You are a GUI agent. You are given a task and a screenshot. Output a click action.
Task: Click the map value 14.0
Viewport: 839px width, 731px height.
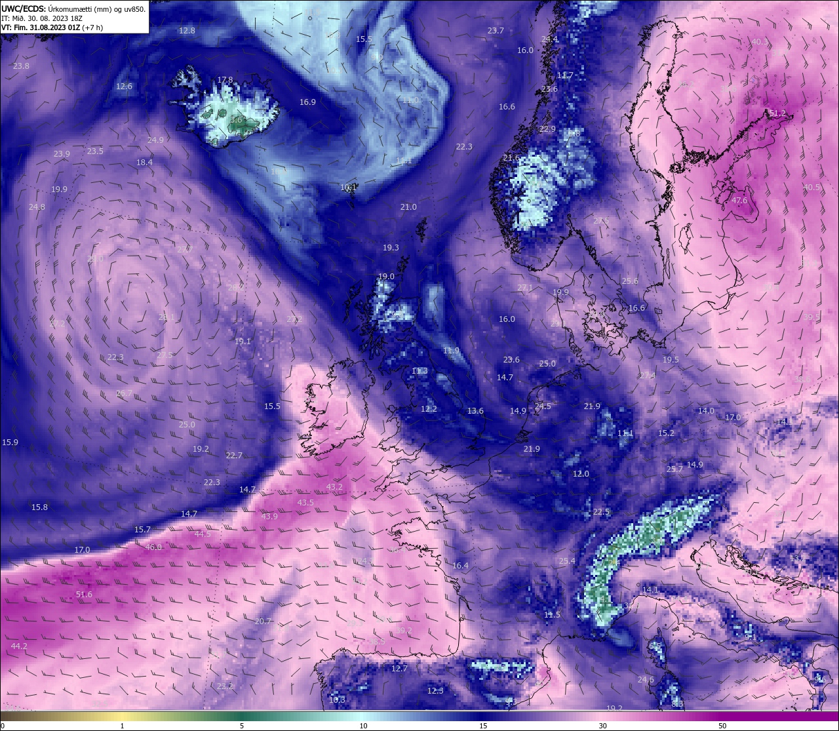point(706,411)
